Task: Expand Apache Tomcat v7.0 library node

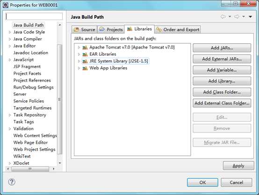Action: [x=79, y=48]
